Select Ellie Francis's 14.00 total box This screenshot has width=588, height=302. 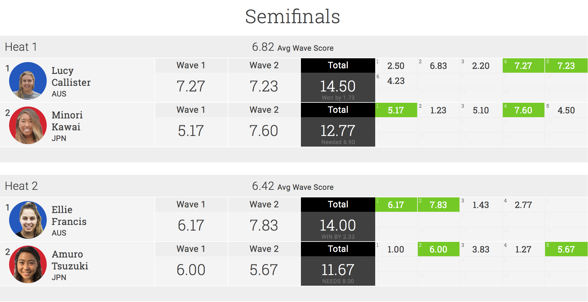(338, 226)
